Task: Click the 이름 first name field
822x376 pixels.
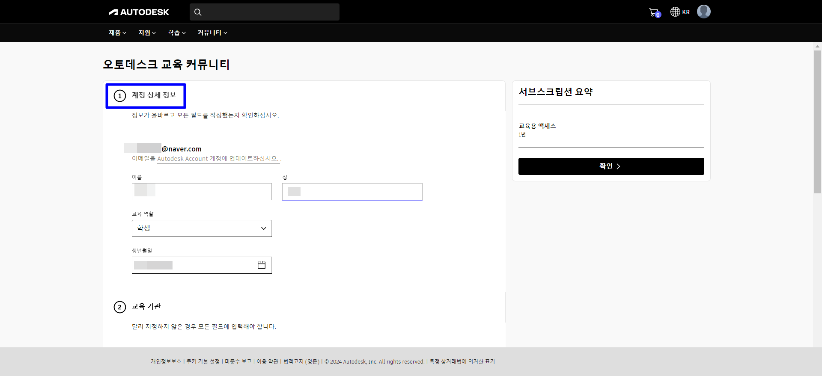Action: pyautogui.click(x=202, y=192)
